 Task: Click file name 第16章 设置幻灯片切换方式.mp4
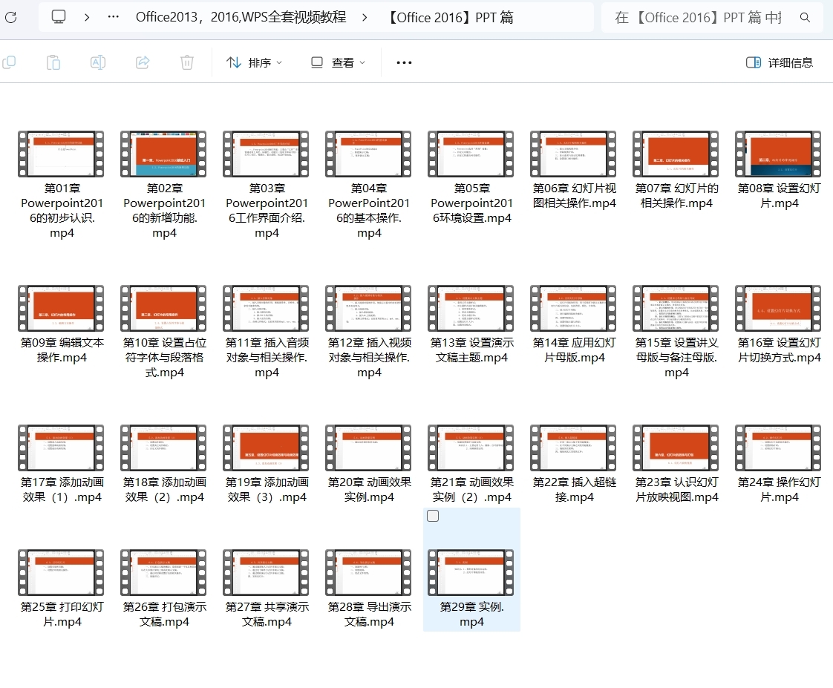[x=780, y=350]
